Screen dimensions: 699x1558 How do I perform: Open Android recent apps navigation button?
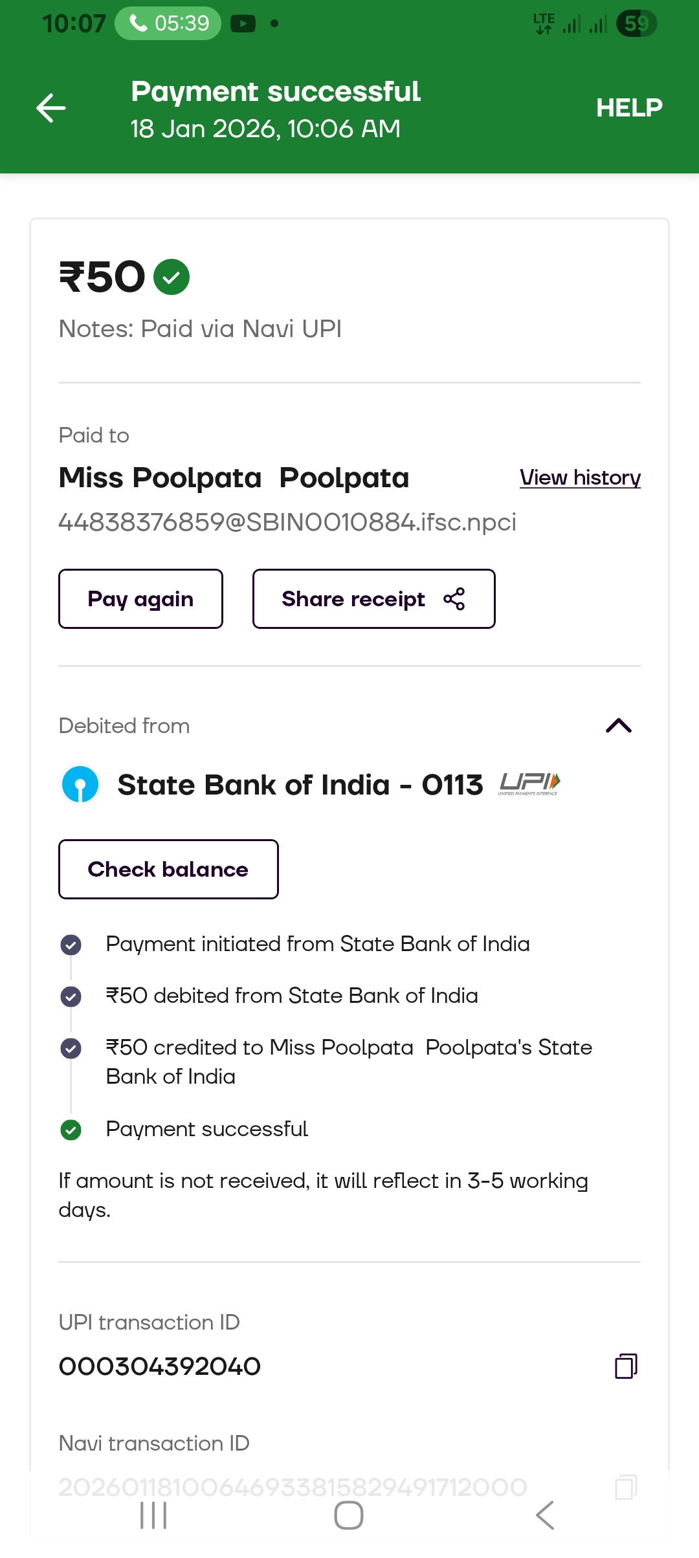(153, 1515)
